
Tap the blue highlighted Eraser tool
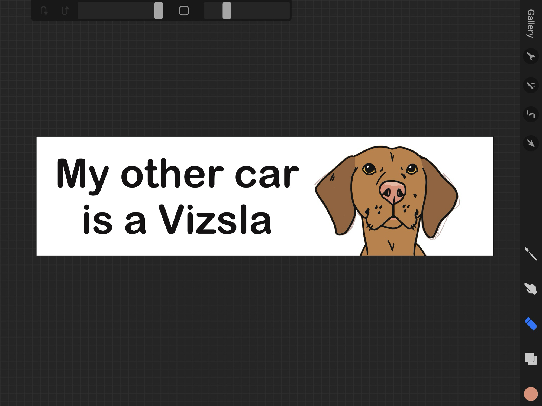531,324
